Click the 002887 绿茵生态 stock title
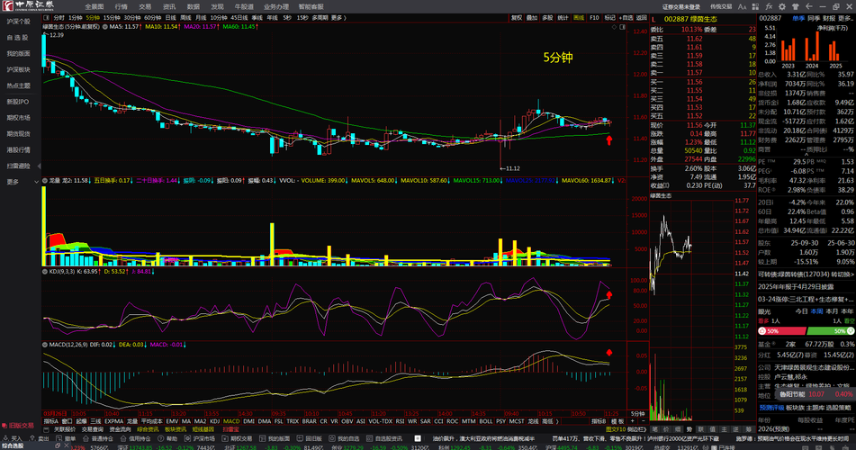This screenshot has height=450, width=856. [690, 19]
